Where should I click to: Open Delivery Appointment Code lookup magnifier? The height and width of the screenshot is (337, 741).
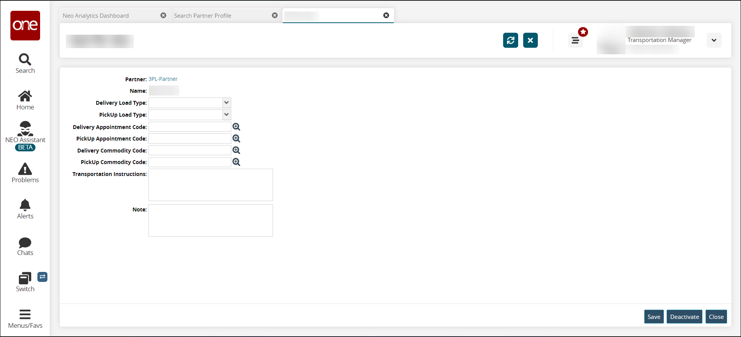(x=236, y=127)
